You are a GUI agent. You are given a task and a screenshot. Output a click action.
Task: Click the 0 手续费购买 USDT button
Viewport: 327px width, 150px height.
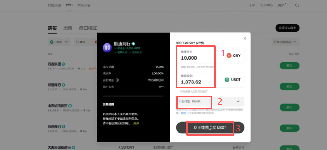(210, 128)
